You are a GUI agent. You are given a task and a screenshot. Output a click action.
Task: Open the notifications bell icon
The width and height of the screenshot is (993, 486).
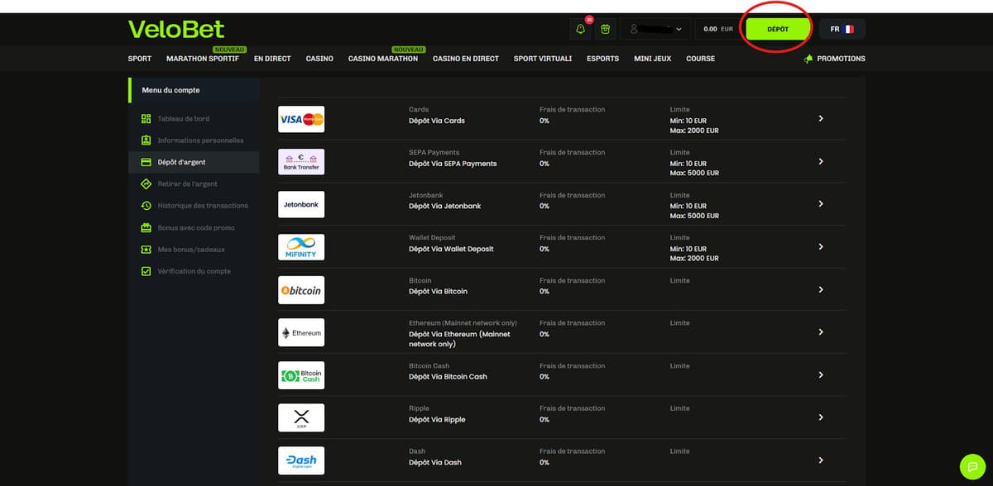pos(580,30)
